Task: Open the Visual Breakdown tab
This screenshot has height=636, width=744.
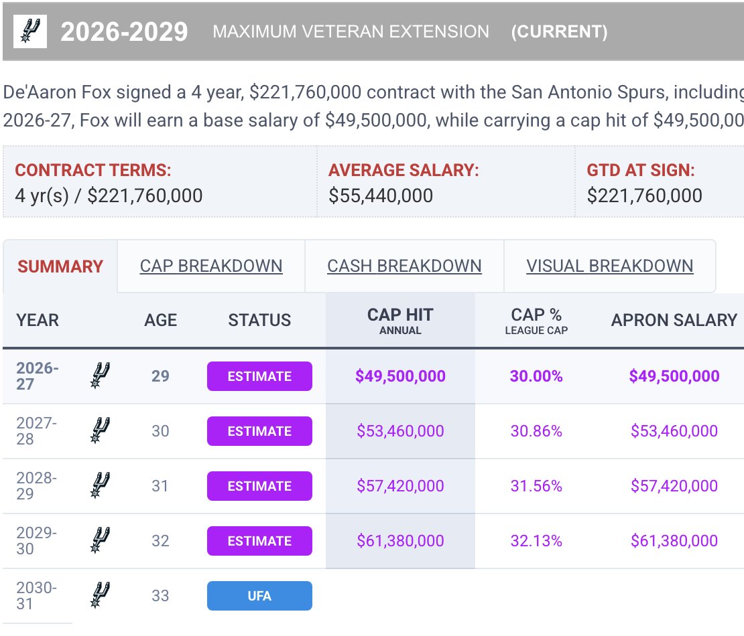Action: pyautogui.click(x=610, y=266)
